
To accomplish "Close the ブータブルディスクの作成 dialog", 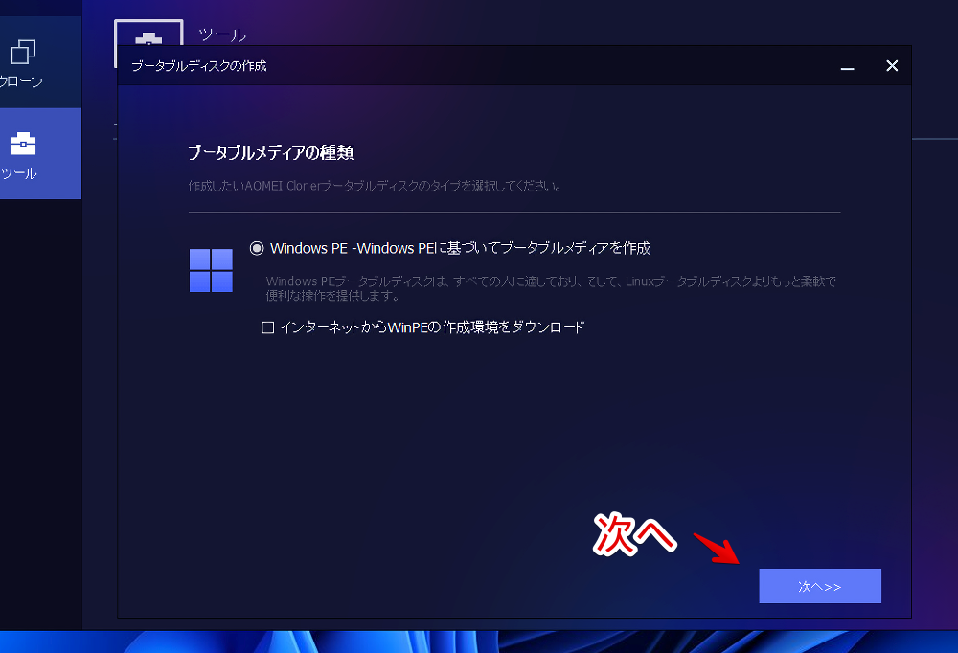I will click(x=892, y=65).
